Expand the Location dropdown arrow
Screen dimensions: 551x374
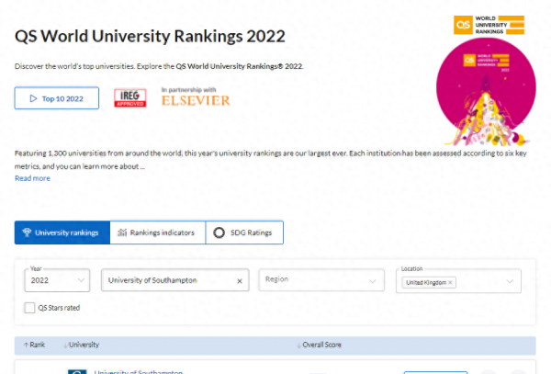pyautogui.click(x=510, y=281)
